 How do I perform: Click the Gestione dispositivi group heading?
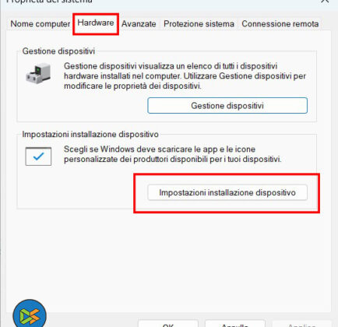58,51
